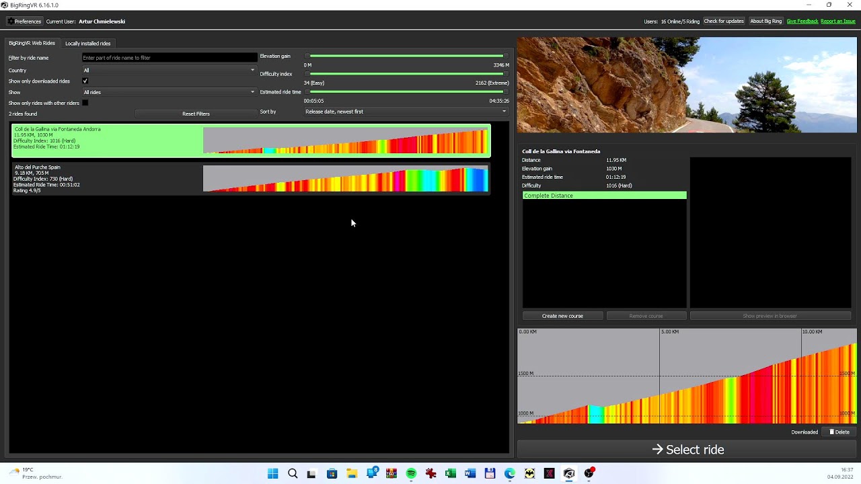
Task: Select the BigRingVR Web Rides tab
Action: pyautogui.click(x=32, y=44)
